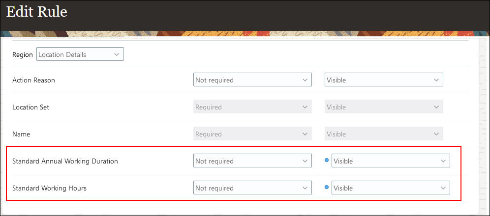The width and height of the screenshot is (490, 216).
Task: Open the Region dropdown showing Location Details
Action: (x=80, y=54)
